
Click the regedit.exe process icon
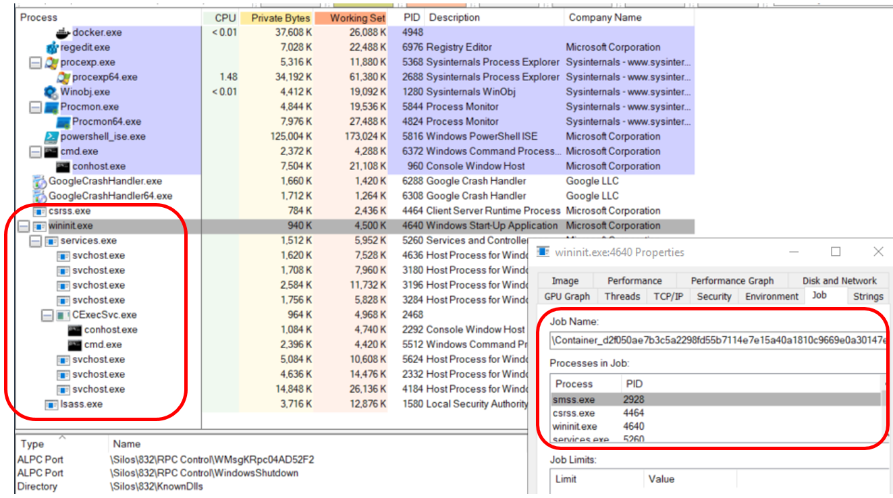point(51,47)
